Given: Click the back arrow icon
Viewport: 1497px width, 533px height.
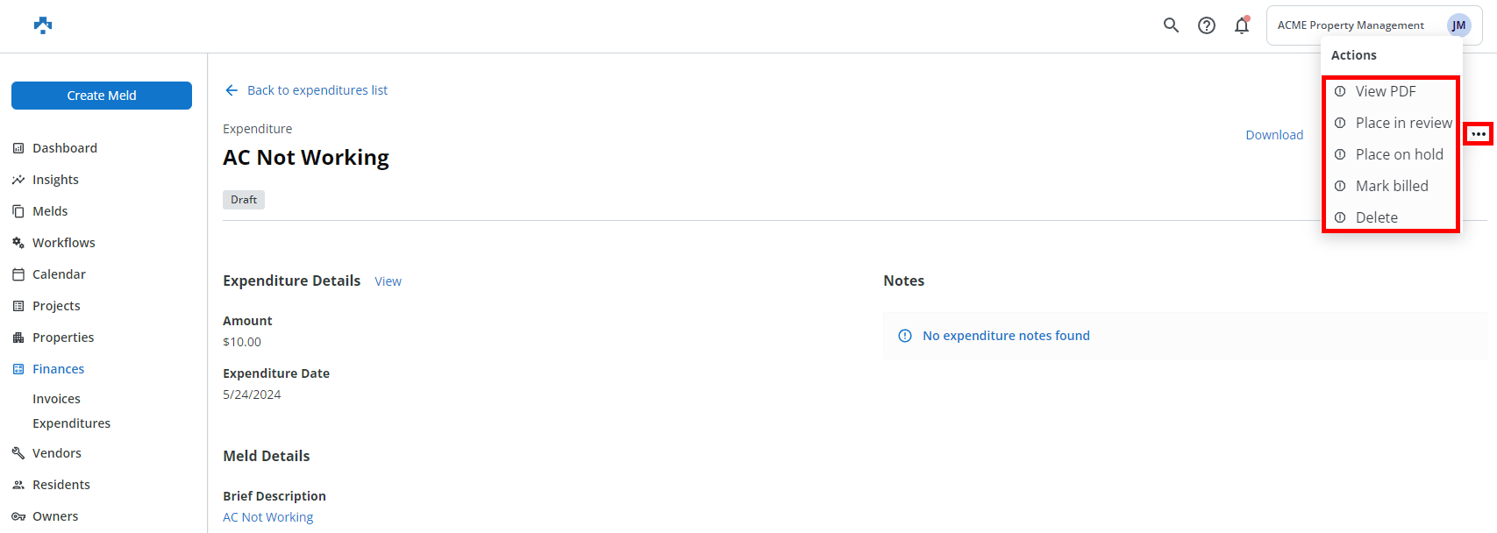Looking at the screenshot, I should click(232, 90).
